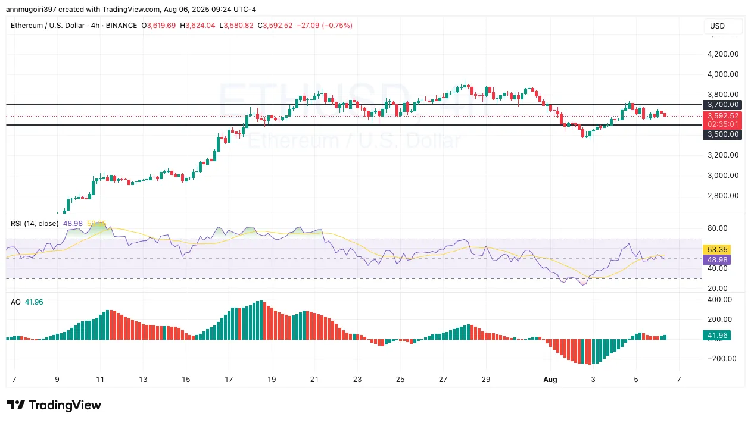The image size is (751, 423).
Task: Select the BINANCE exchange name in the legend
Action: [122, 26]
